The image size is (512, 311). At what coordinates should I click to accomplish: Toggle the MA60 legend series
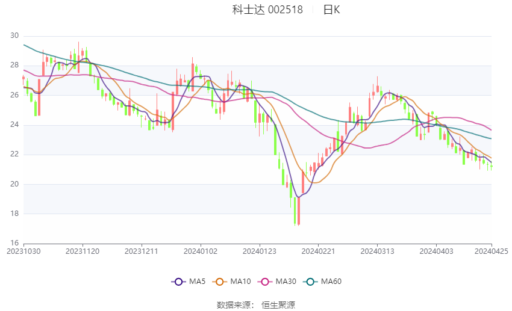pyautogui.click(x=322, y=282)
